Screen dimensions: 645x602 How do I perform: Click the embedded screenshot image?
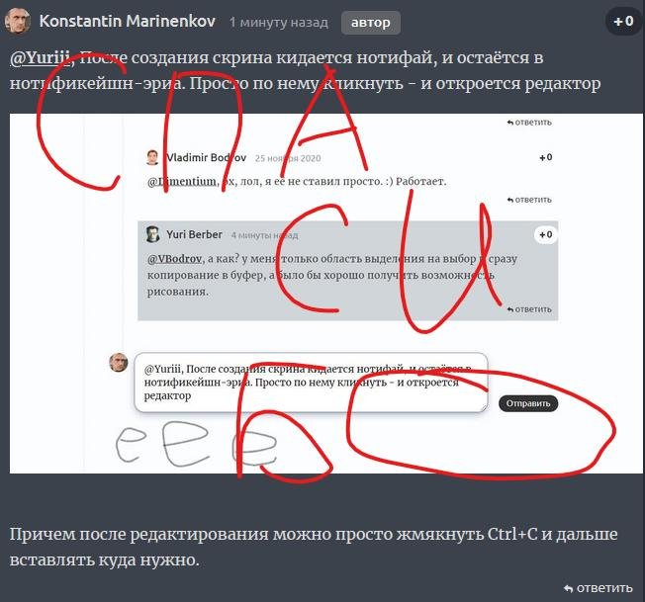point(326,294)
